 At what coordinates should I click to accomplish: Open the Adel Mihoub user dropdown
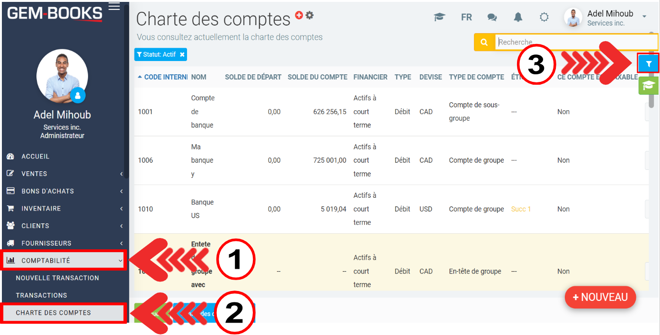coord(610,18)
